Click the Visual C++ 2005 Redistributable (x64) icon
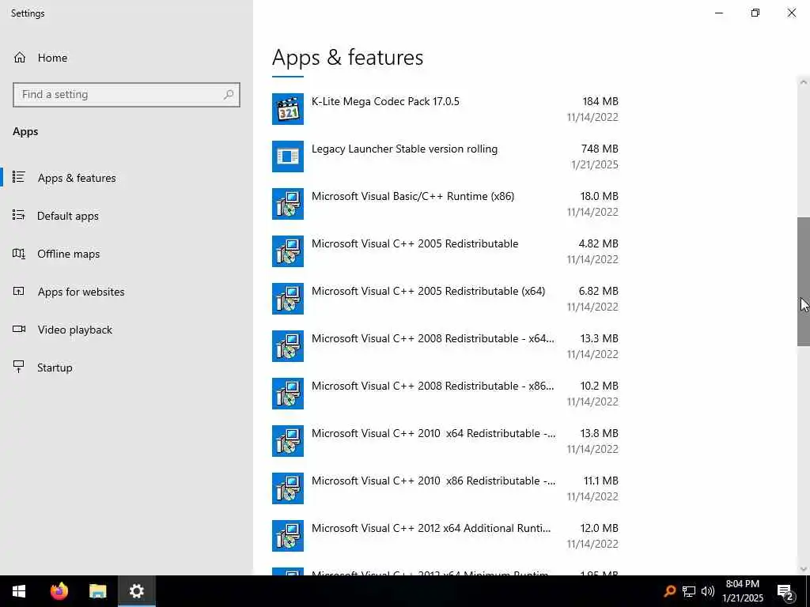The image size is (810, 607). pyautogui.click(x=288, y=299)
